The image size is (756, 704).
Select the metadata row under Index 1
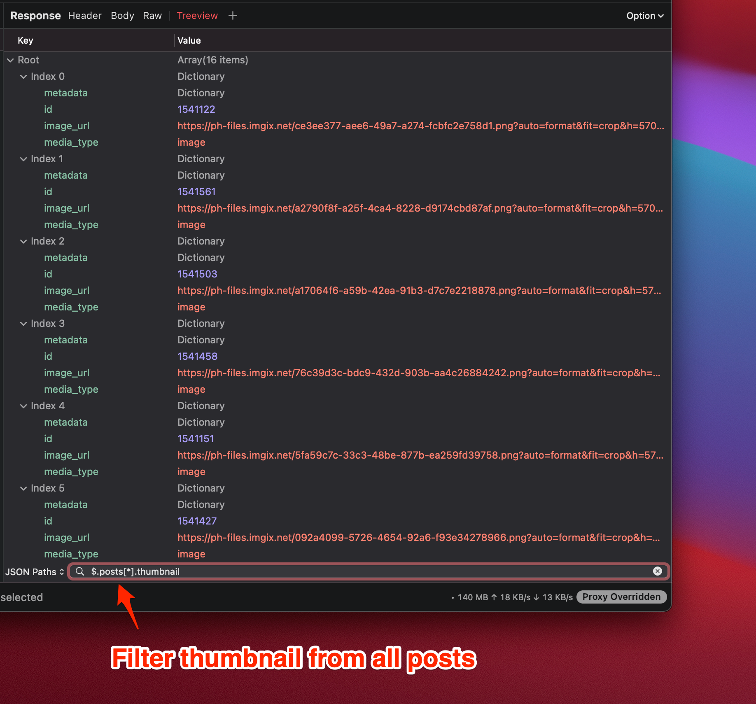click(x=66, y=175)
